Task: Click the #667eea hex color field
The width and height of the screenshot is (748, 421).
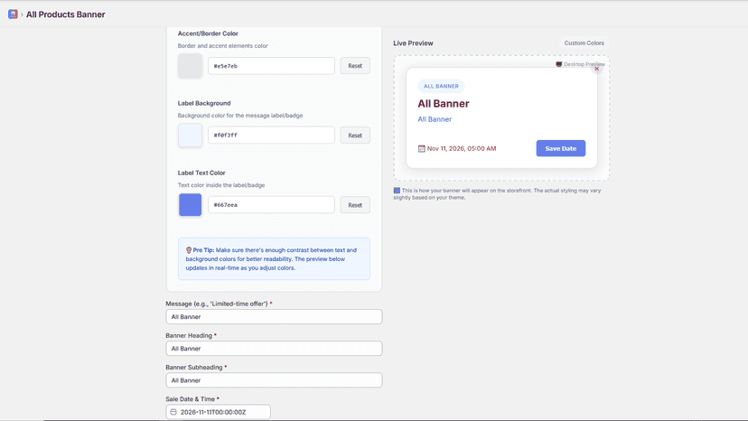Action: click(271, 205)
